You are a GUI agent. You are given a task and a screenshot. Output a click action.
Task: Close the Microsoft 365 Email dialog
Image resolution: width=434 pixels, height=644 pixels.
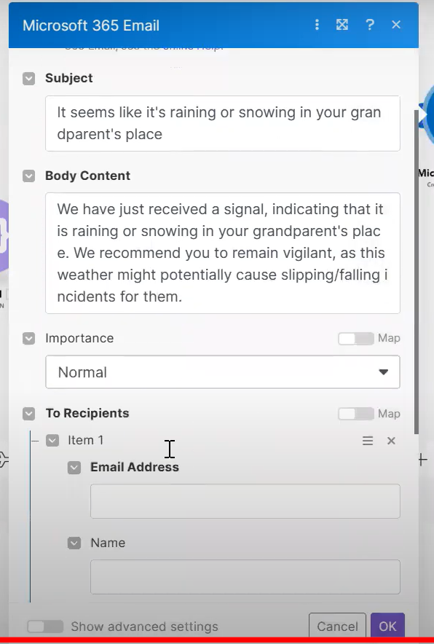click(396, 25)
